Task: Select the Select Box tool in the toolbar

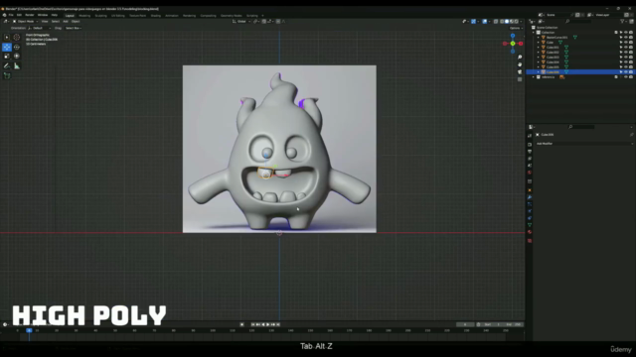Action: (7, 38)
